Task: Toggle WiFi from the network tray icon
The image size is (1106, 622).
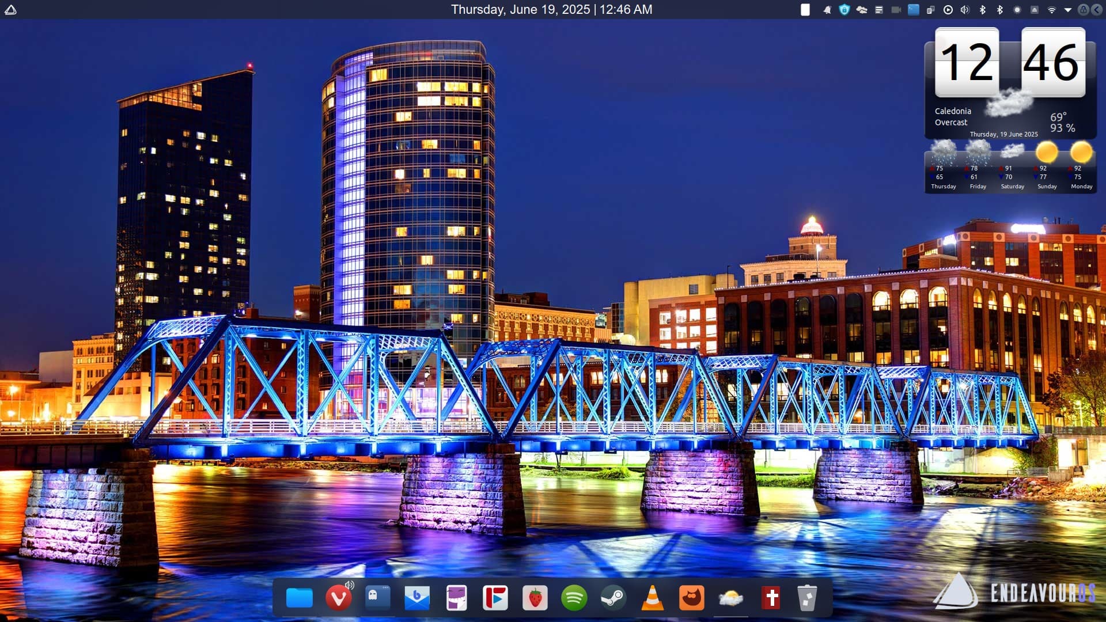Action: pos(1051,10)
